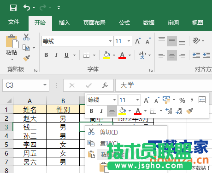The image size is (212, 173).
Task: Align text to bottom in ribbon
Action: point(182,43)
